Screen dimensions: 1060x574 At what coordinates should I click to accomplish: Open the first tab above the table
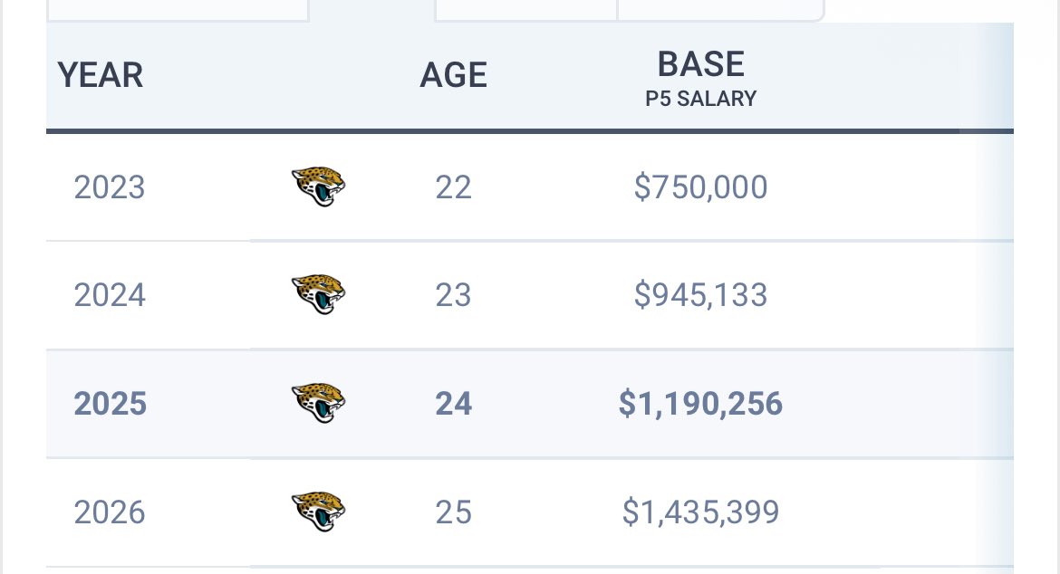pyautogui.click(x=177, y=9)
